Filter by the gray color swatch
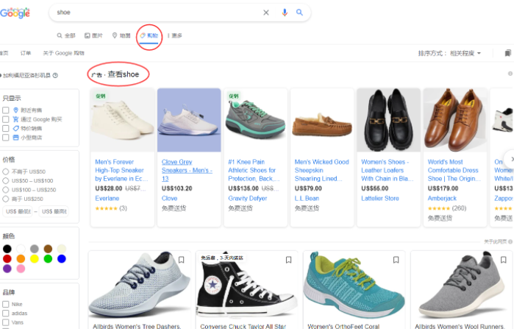514x329 pixels. (35, 249)
